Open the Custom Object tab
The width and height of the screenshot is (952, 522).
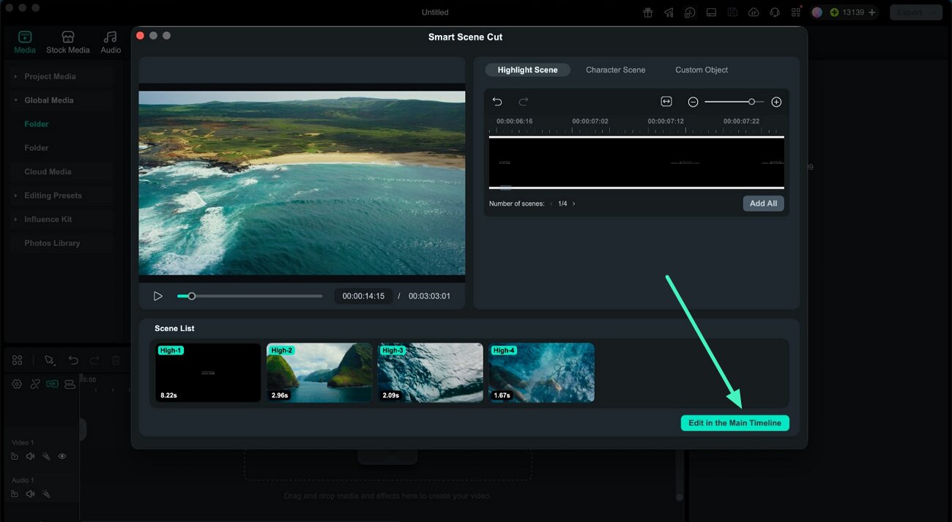(x=702, y=70)
